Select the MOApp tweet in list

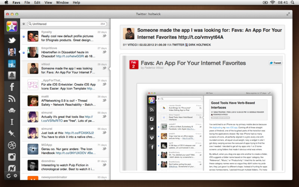[67, 149]
